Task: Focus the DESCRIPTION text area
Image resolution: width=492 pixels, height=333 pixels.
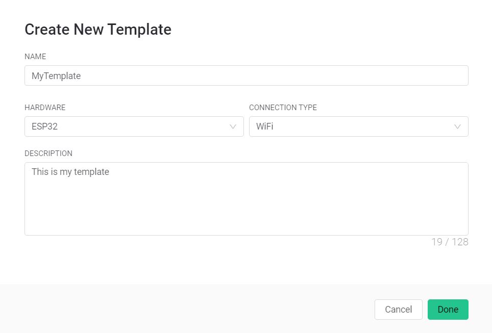Action: pos(247,199)
